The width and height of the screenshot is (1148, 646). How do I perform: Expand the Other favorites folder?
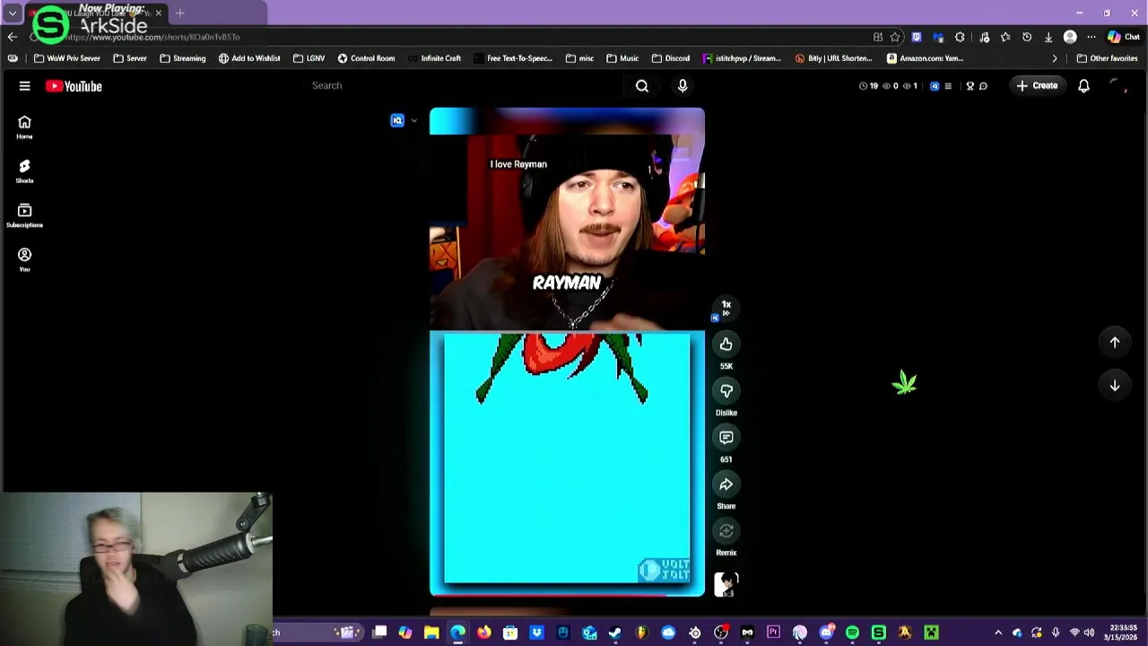coord(1107,58)
